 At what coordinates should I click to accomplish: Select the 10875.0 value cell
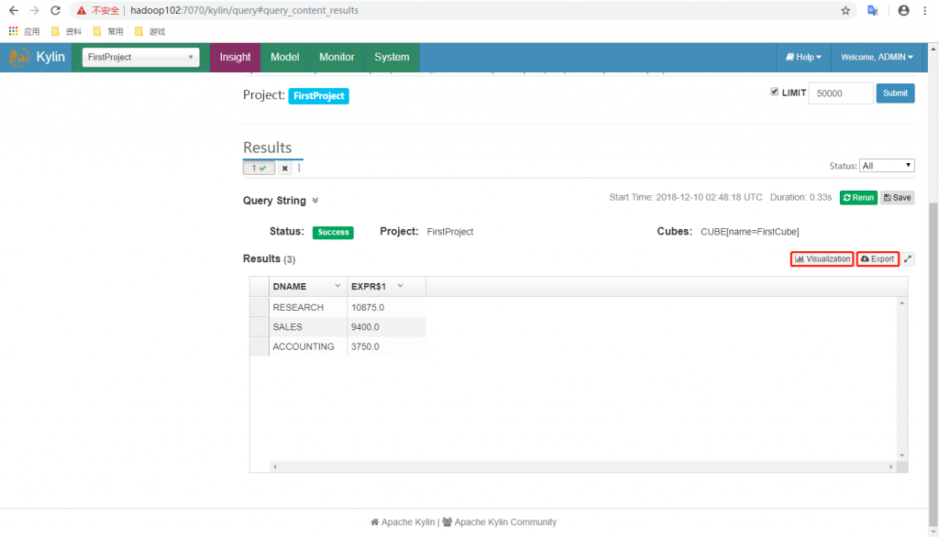click(x=386, y=307)
